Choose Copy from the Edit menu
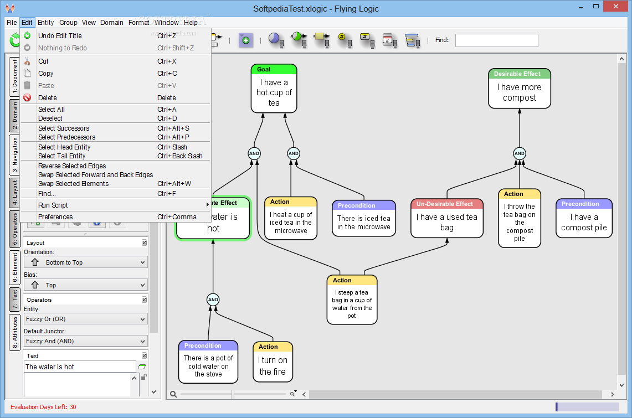Viewport: 632px width, 418px height. pyautogui.click(x=116, y=73)
